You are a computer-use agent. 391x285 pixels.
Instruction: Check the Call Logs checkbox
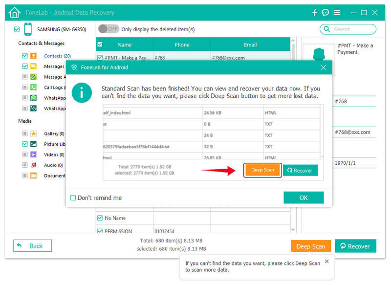point(25,87)
